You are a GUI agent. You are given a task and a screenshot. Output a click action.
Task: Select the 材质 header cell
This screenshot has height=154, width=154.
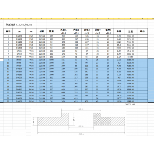[42, 32]
